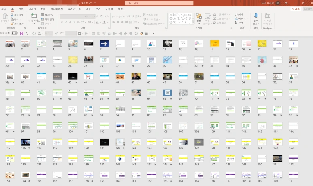Image resolution: width=313 pixels, height=186 pixels.
Task: Switch to the View (보기) tab
Action: (98, 9)
